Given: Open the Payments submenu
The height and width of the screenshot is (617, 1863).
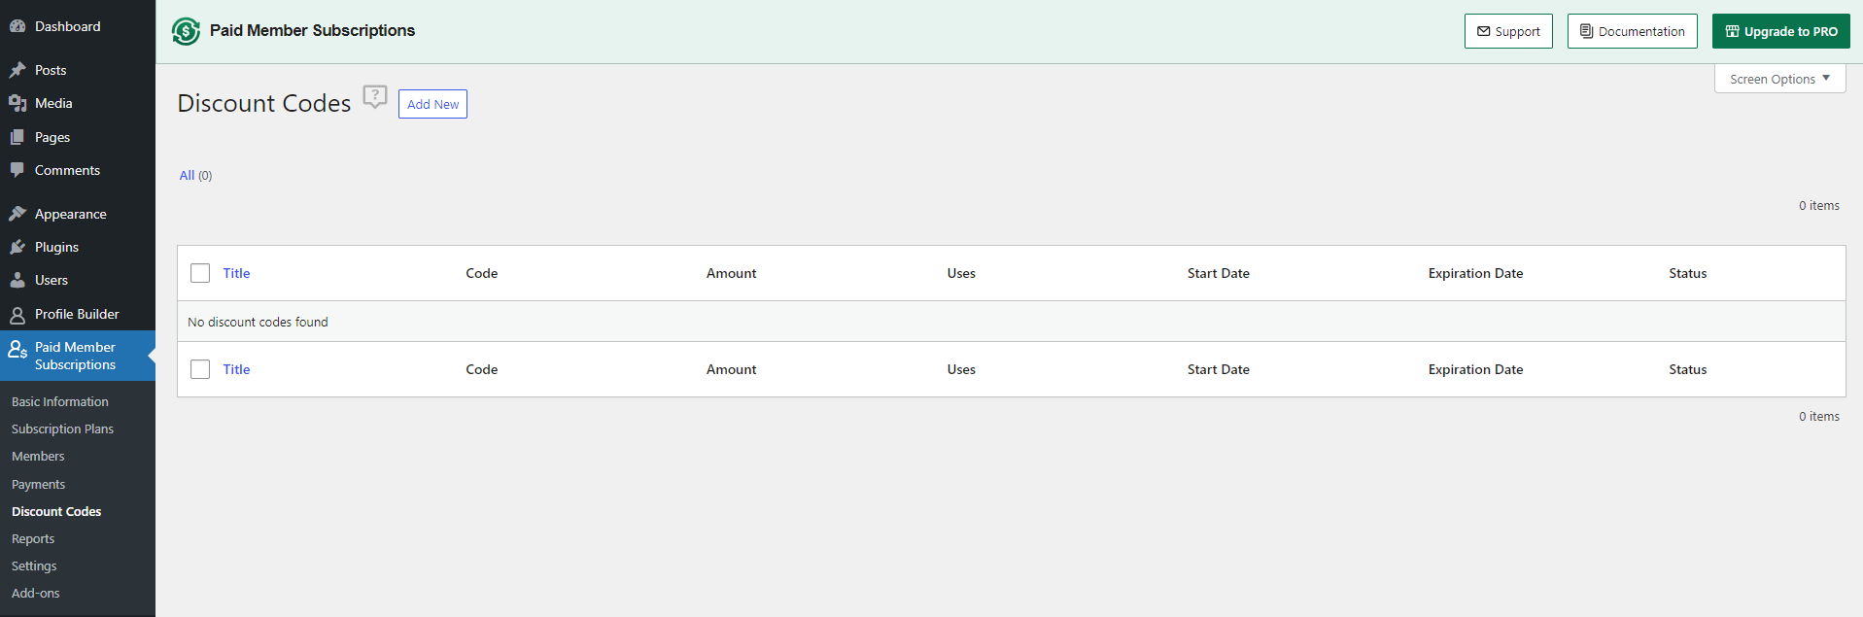Looking at the screenshot, I should [38, 484].
